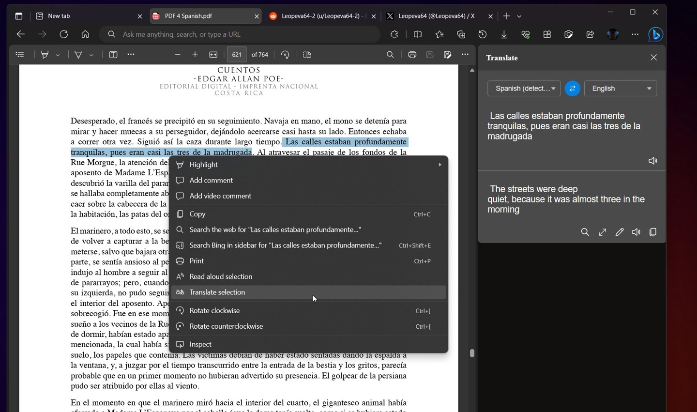Open the Collections panel
697x412 pixels.
[x=461, y=34]
